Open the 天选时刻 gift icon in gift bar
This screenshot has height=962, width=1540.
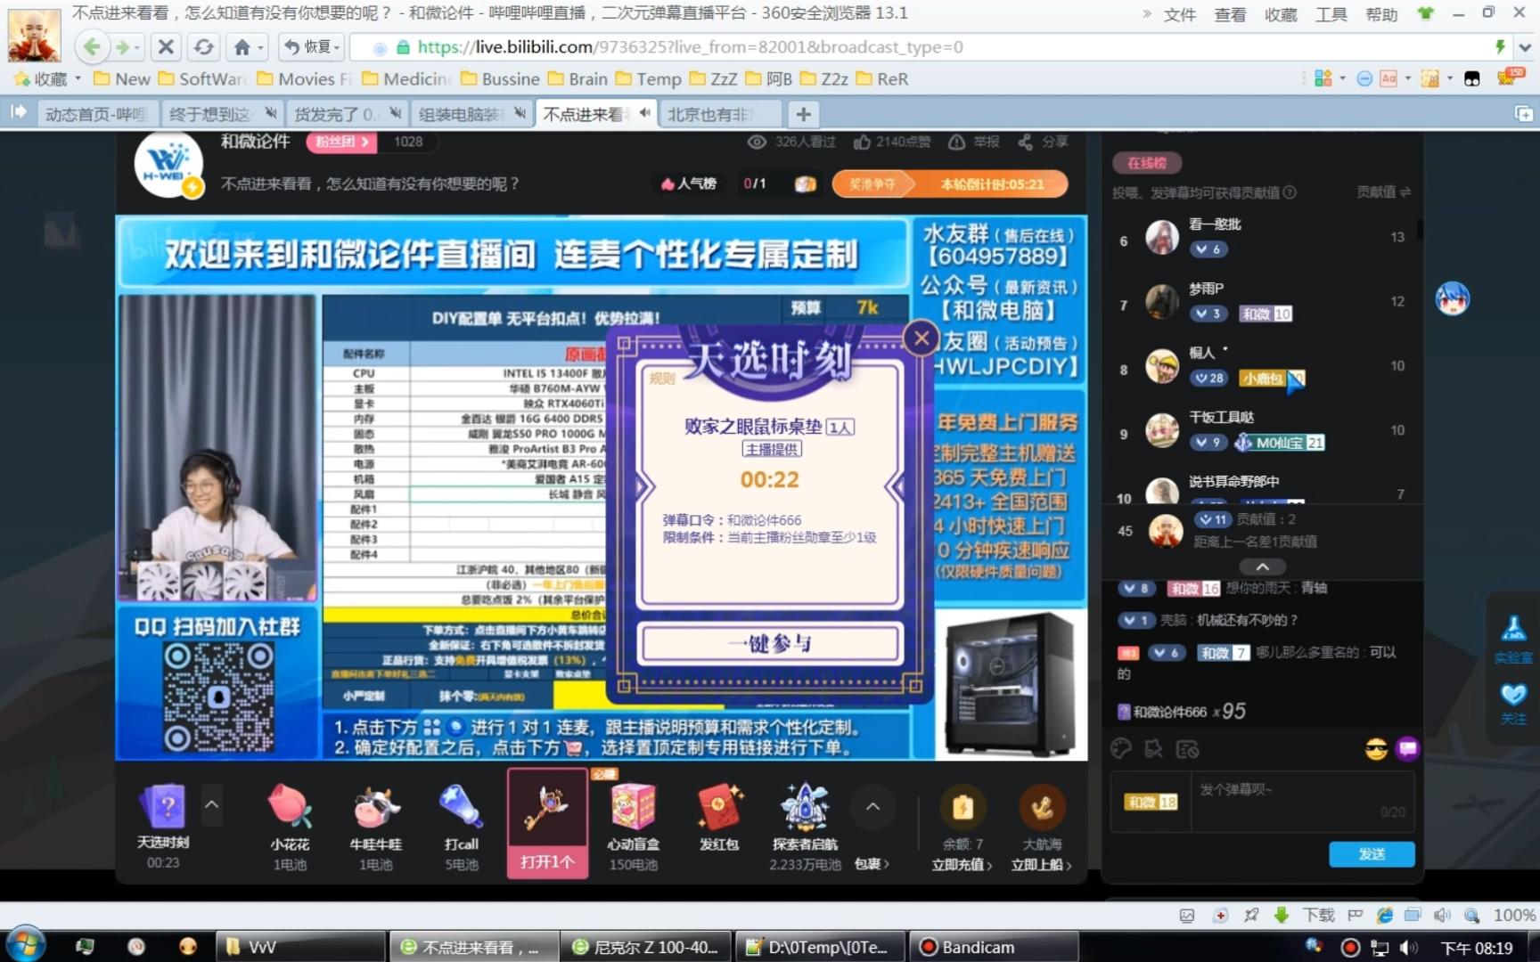click(162, 806)
